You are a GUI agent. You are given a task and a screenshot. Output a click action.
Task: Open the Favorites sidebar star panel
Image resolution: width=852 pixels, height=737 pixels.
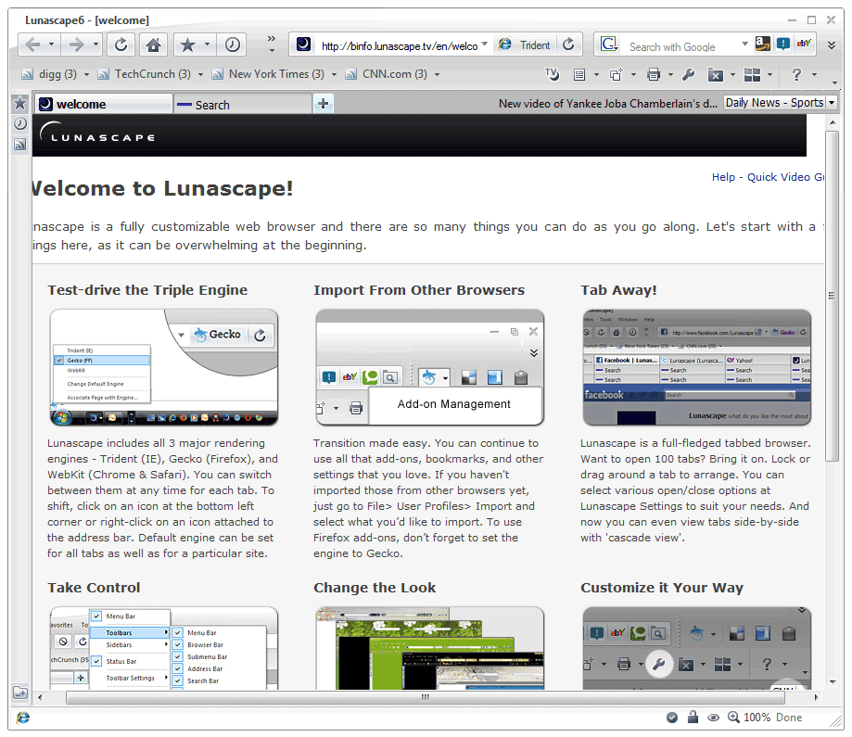click(x=20, y=103)
